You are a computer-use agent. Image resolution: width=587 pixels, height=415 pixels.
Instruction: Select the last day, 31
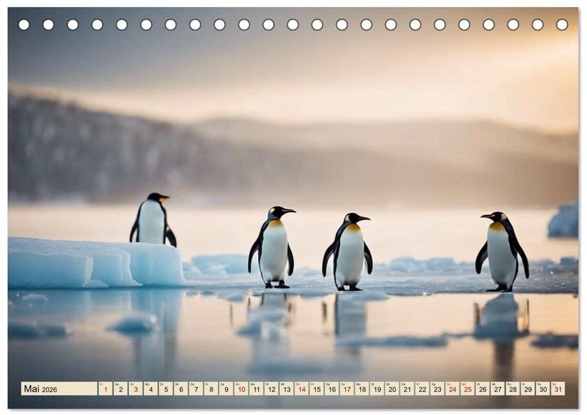[558, 389]
